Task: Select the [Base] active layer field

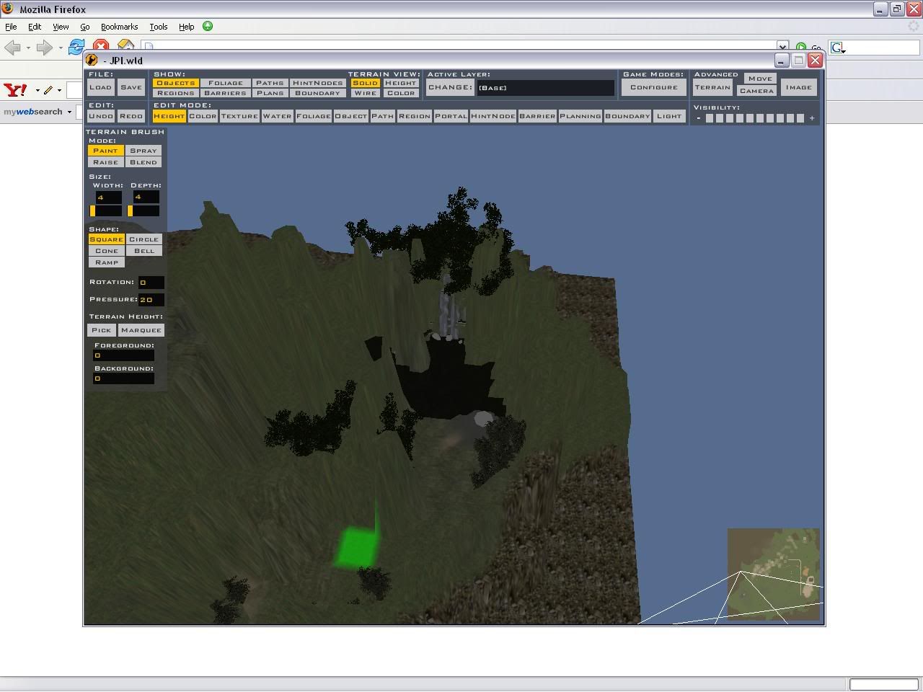Action: [545, 87]
